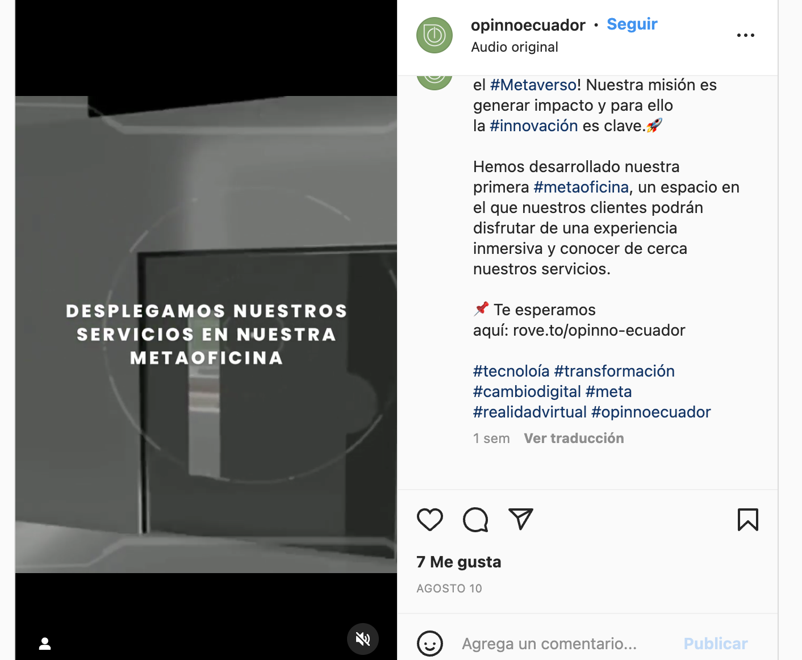The image size is (802, 660).
Task: Show tagged people icon on video
Action: (x=45, y=644)
